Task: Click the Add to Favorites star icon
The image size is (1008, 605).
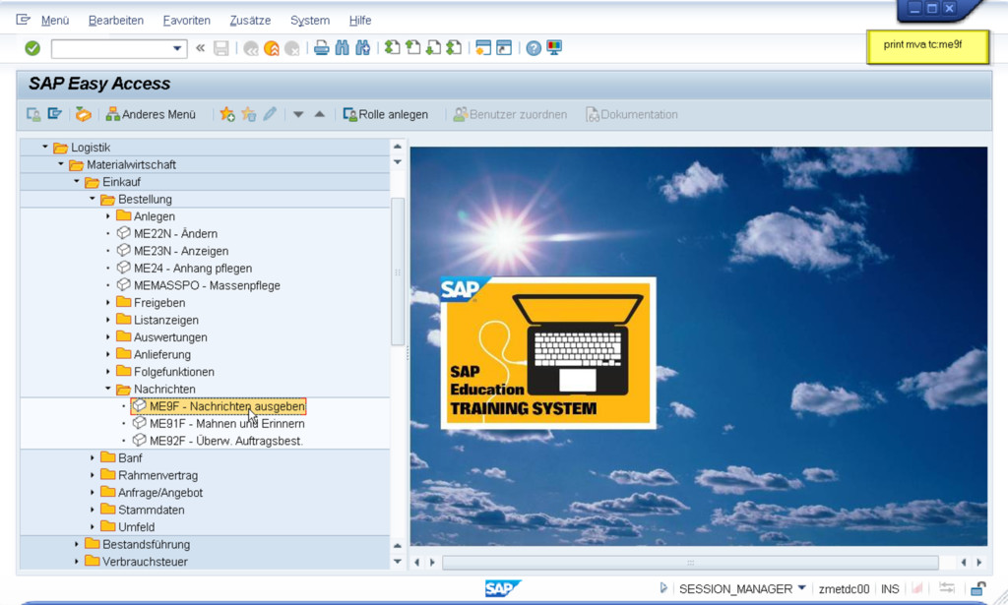Action: [x=227, y=114]
